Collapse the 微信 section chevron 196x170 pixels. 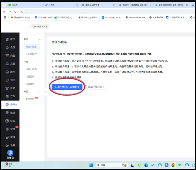coord(40,40)
